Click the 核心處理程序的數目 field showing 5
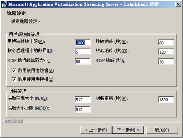The image size is (183, 138). pos(83,52)
